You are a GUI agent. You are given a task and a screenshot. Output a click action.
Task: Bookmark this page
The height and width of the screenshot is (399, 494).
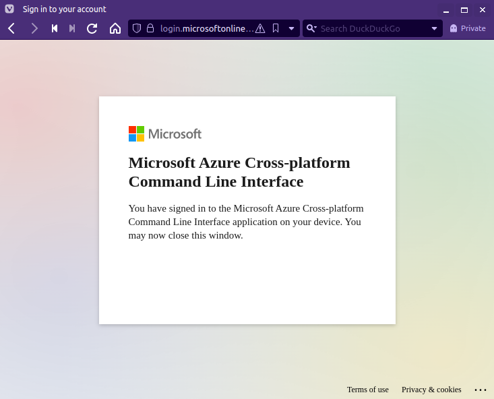(x=276, y=28)
